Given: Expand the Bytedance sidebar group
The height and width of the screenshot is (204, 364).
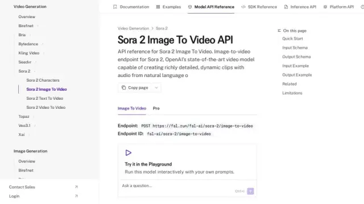Looking at the screenshot, I should [42, 44].
